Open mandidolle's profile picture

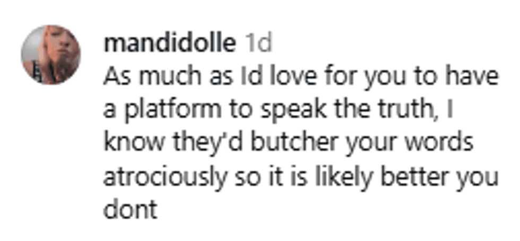50,55
